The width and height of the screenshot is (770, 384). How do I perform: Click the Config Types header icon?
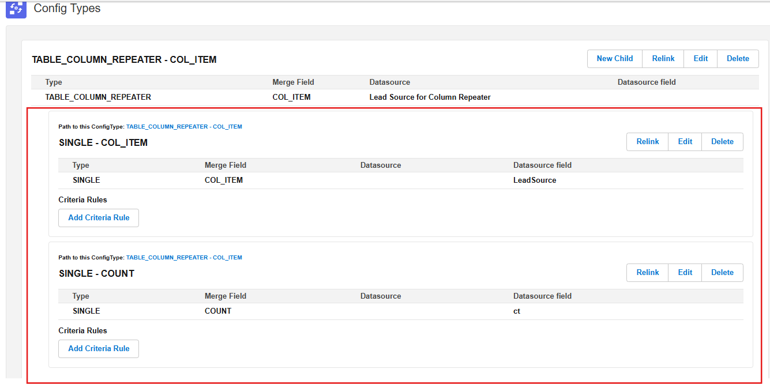click(16, 9)
